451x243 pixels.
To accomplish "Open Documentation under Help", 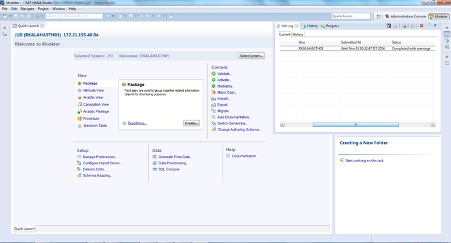I will click(x=243, y=156).
